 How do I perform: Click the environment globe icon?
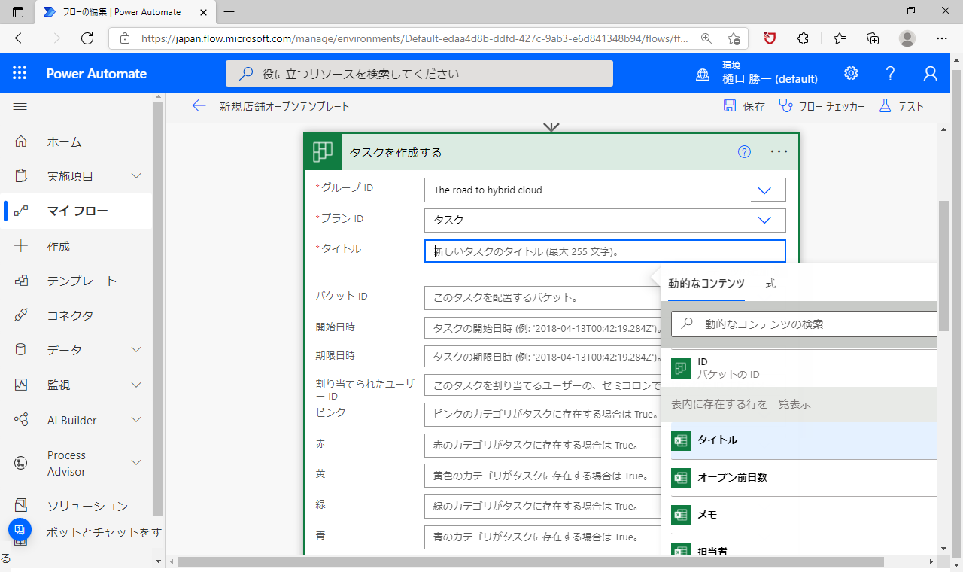click(703, 74)
